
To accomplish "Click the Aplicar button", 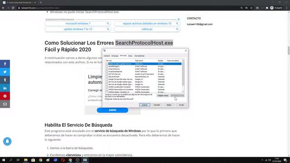I will (x=169, y=105).
